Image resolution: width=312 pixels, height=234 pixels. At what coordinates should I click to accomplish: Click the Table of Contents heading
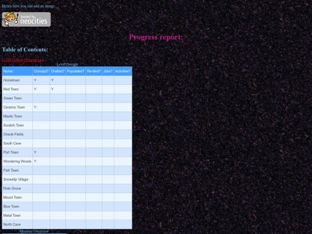[25, 50]
